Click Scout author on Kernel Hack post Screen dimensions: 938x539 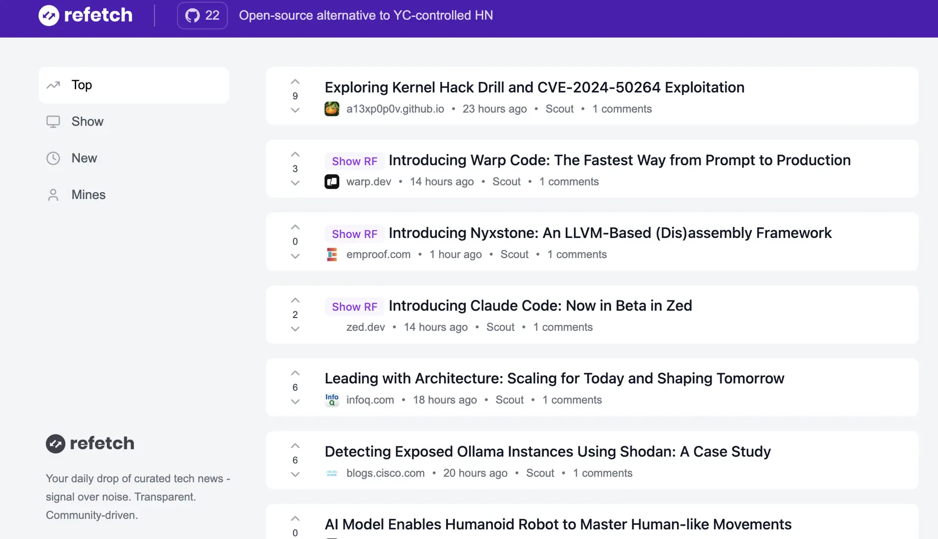(559, 109)
